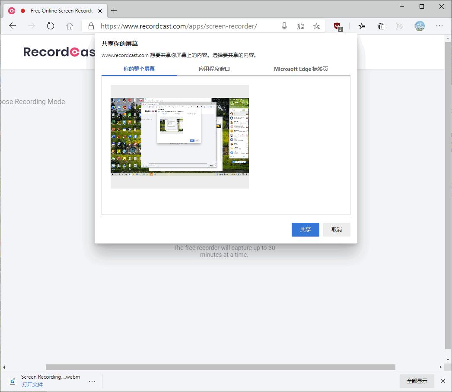Click the RecordCast logo
The image size is (452, 392).
59,52
